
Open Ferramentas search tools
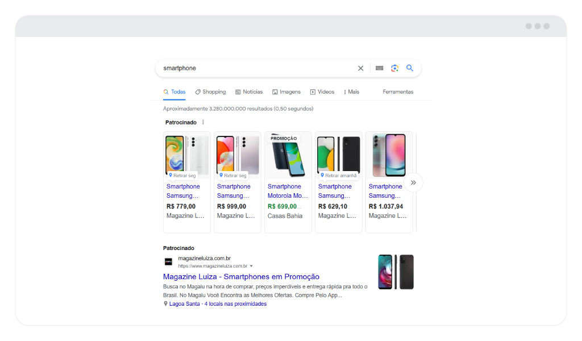(x=398, y=92)
